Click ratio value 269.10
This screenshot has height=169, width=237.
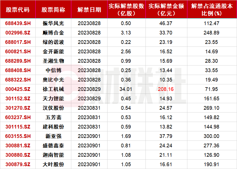[x=211, y=108]
